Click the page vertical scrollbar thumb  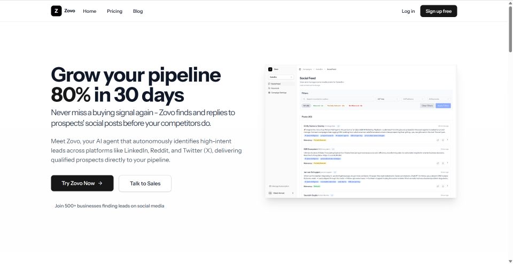point(510,29)
